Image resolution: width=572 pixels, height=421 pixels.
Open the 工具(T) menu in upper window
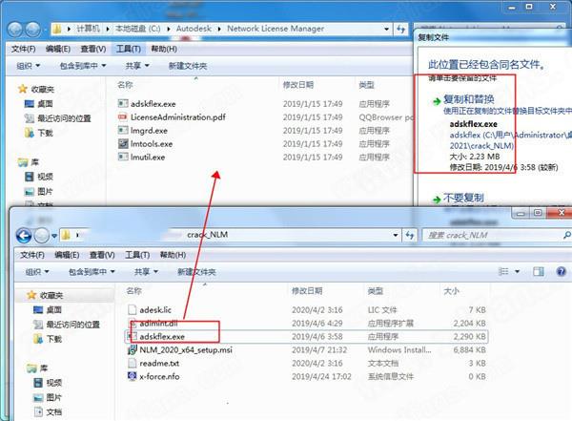tap(129, 49)
